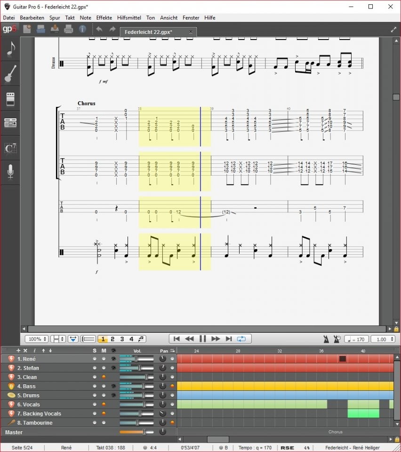
Task: Delete track with the X icon
Action: point(25,350)
